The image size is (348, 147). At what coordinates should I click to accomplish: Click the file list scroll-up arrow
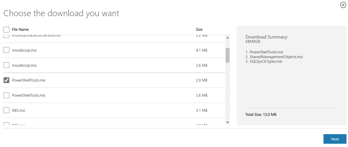point(227,38)
